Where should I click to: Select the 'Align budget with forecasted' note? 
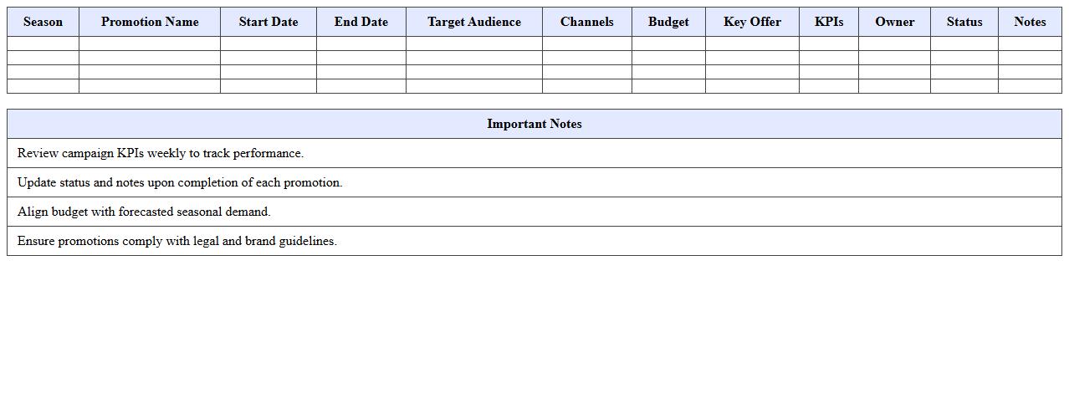point(144,212)
